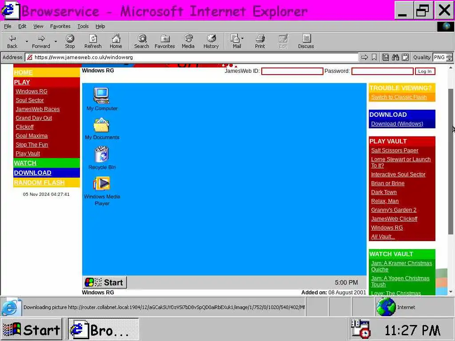
Task: Click the All Vault... link
Action: tap(383, 237)
